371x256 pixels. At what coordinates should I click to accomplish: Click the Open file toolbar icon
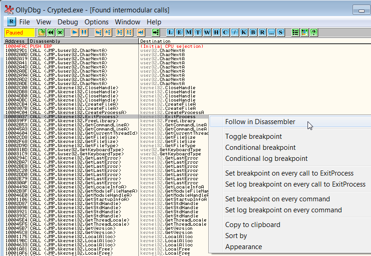[41, 33]
